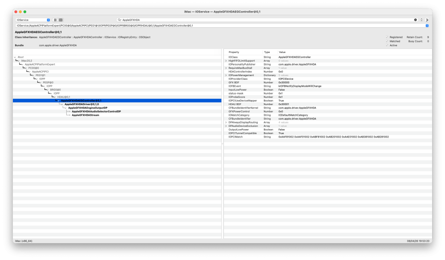Viewport: 445px width, 260px height.
Task: Toggle the Matched checkbox
Action: click(387, 41)
